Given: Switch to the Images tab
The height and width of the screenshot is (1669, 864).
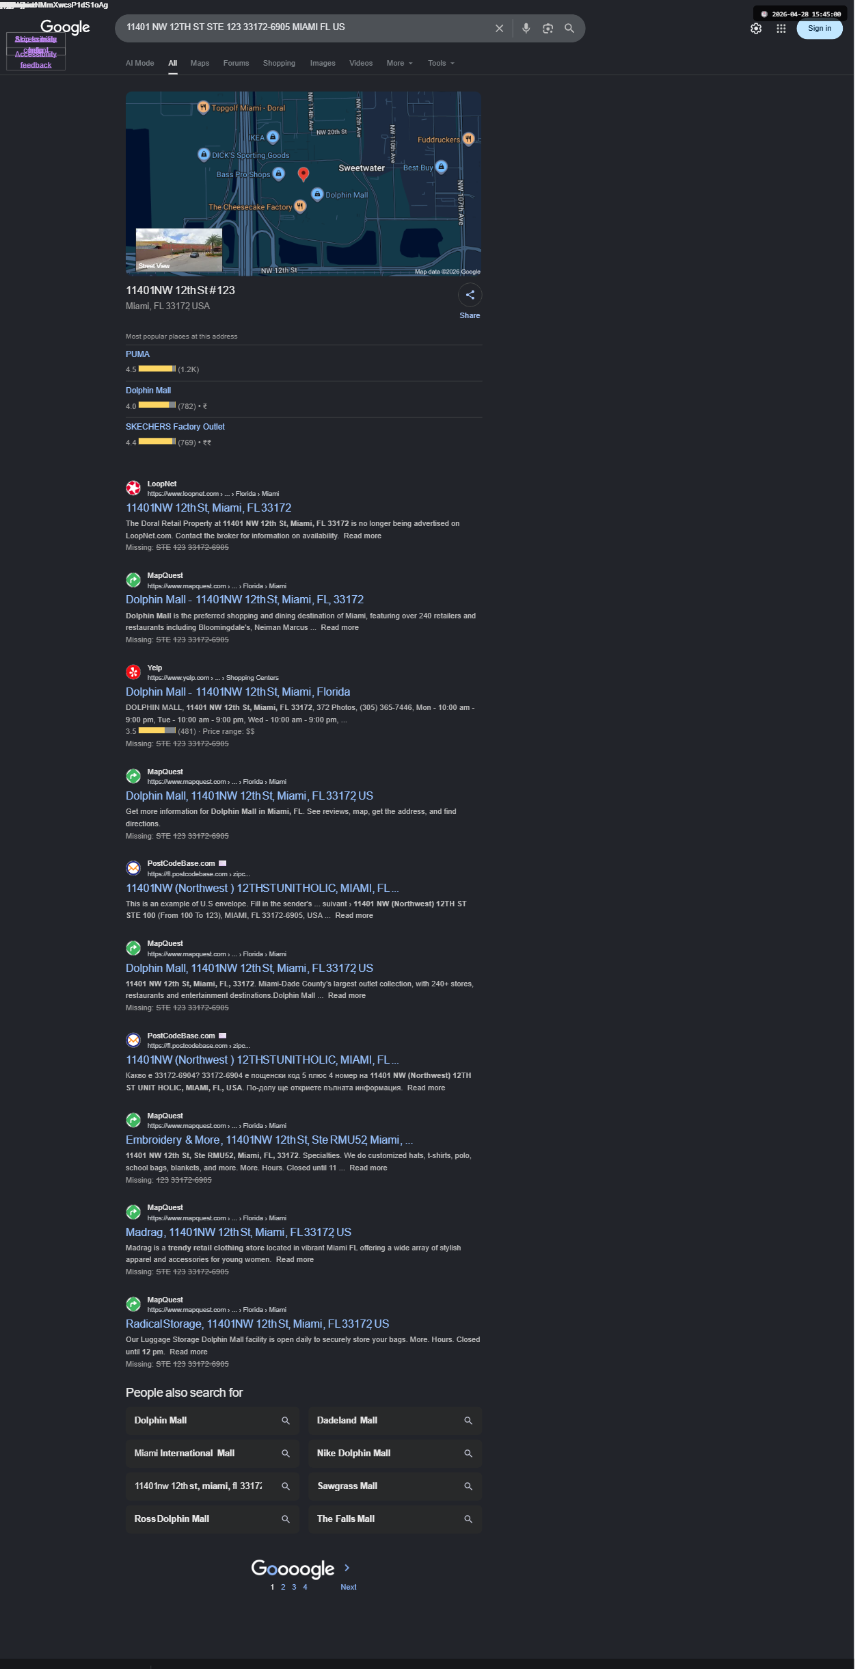Looking at the screenshot, I should point(323,63).
